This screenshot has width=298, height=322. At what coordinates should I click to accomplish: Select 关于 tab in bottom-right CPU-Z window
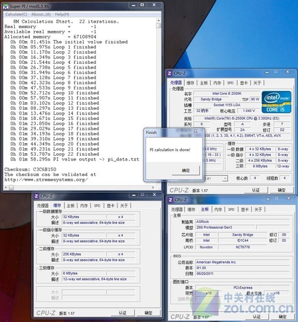(x=258, y=209)
